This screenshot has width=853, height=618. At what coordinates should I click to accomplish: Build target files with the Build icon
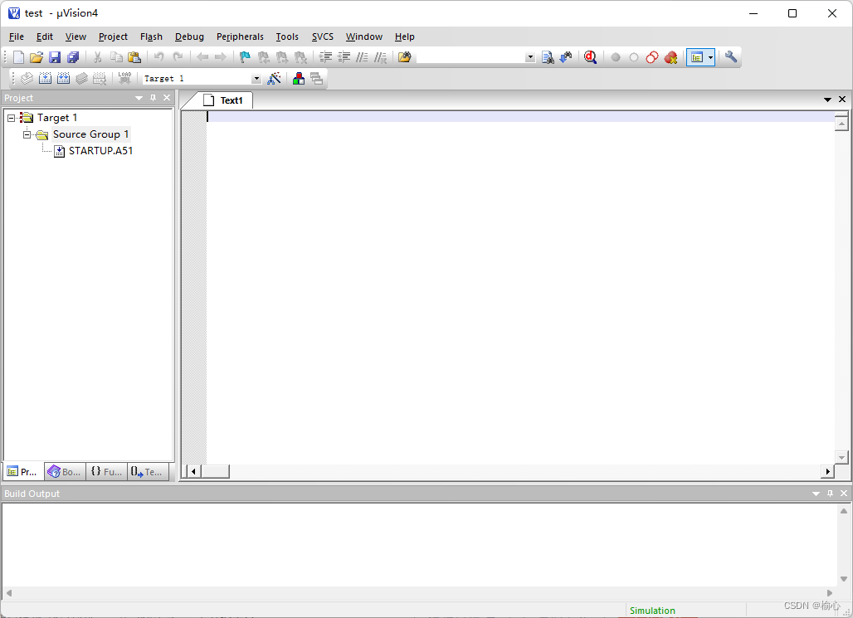pos(45,78)
